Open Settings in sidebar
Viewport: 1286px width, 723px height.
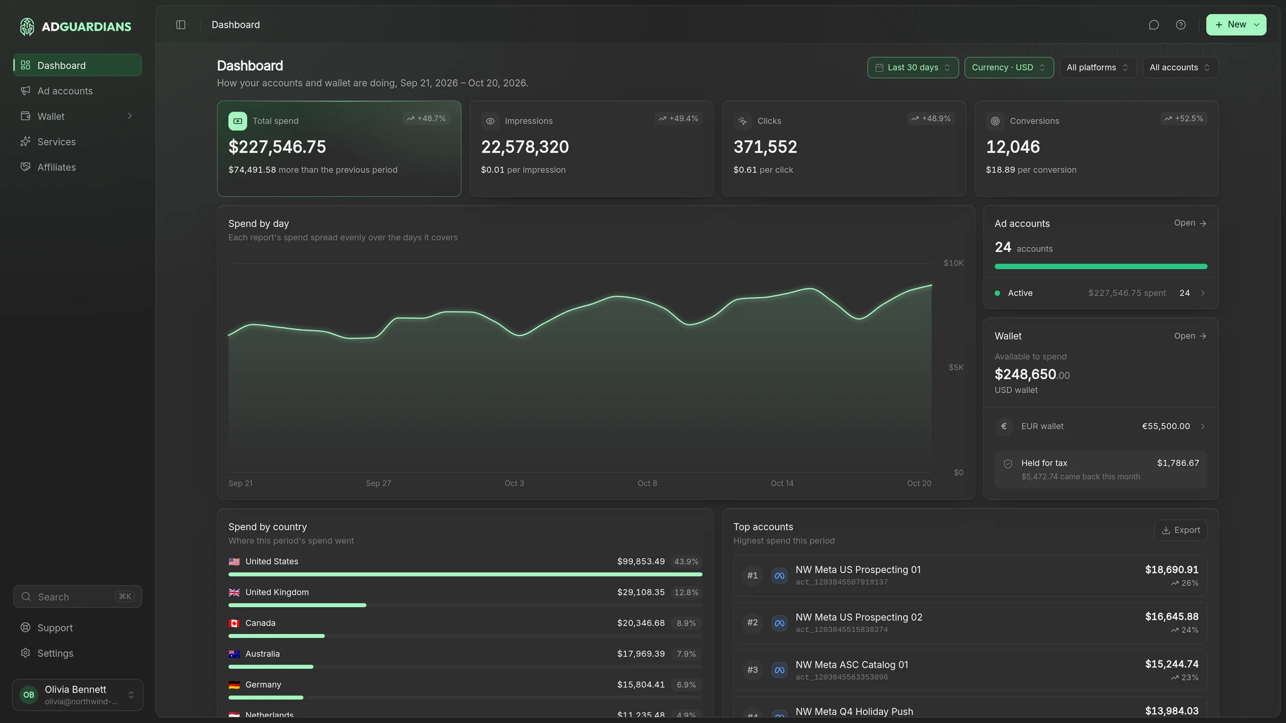[78, 653]
